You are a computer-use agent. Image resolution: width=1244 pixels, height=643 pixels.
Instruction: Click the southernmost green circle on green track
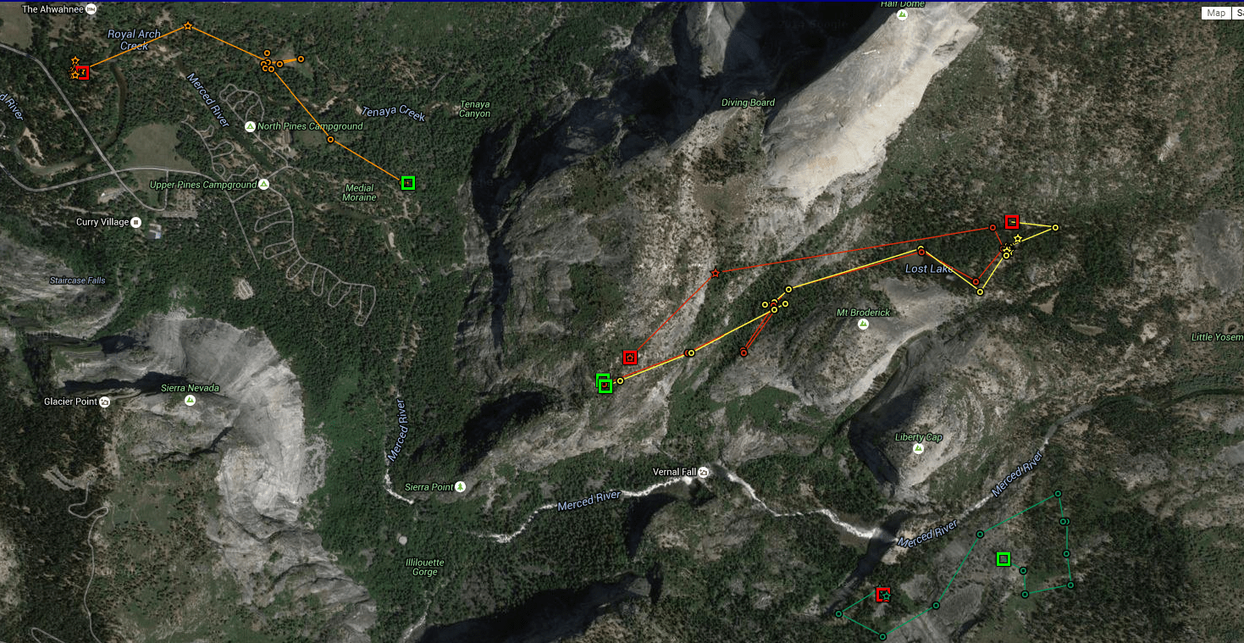[x=882, y=636]
